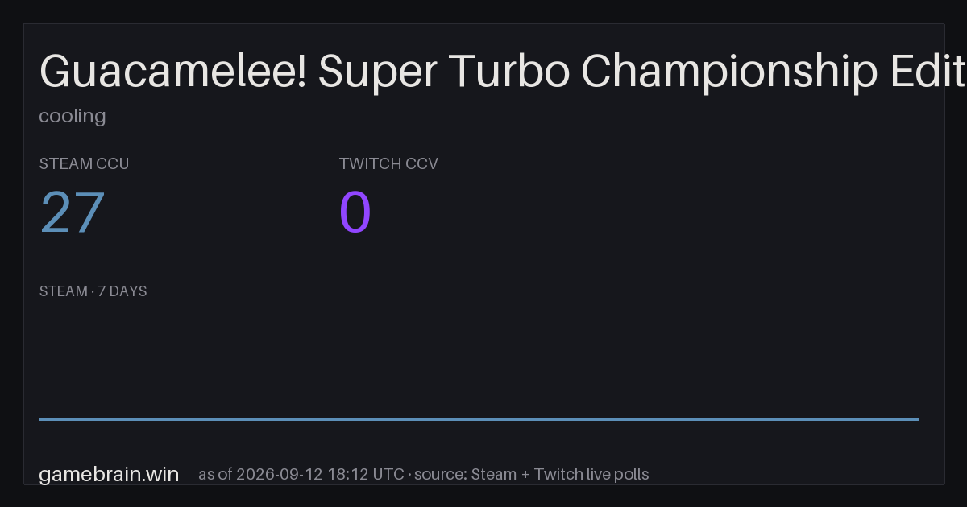Click the TWITCH CCV label
967x507 pixels.
pyautogui.click(x=388, y=163)
